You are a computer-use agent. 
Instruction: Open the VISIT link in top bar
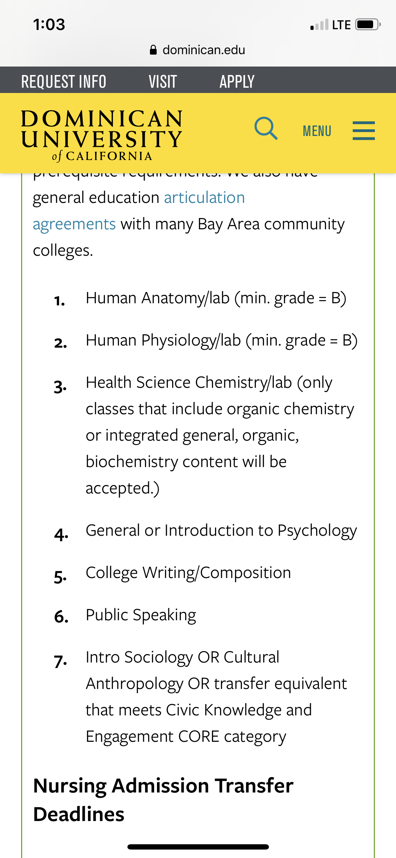(x=163, y=81)
